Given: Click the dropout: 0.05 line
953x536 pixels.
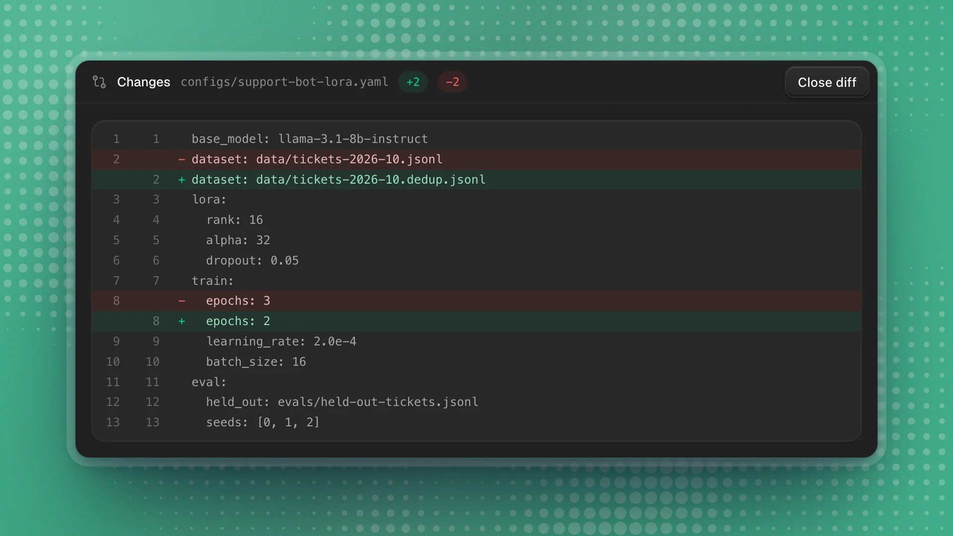Looking at the screenshot, I should (476, 261).
